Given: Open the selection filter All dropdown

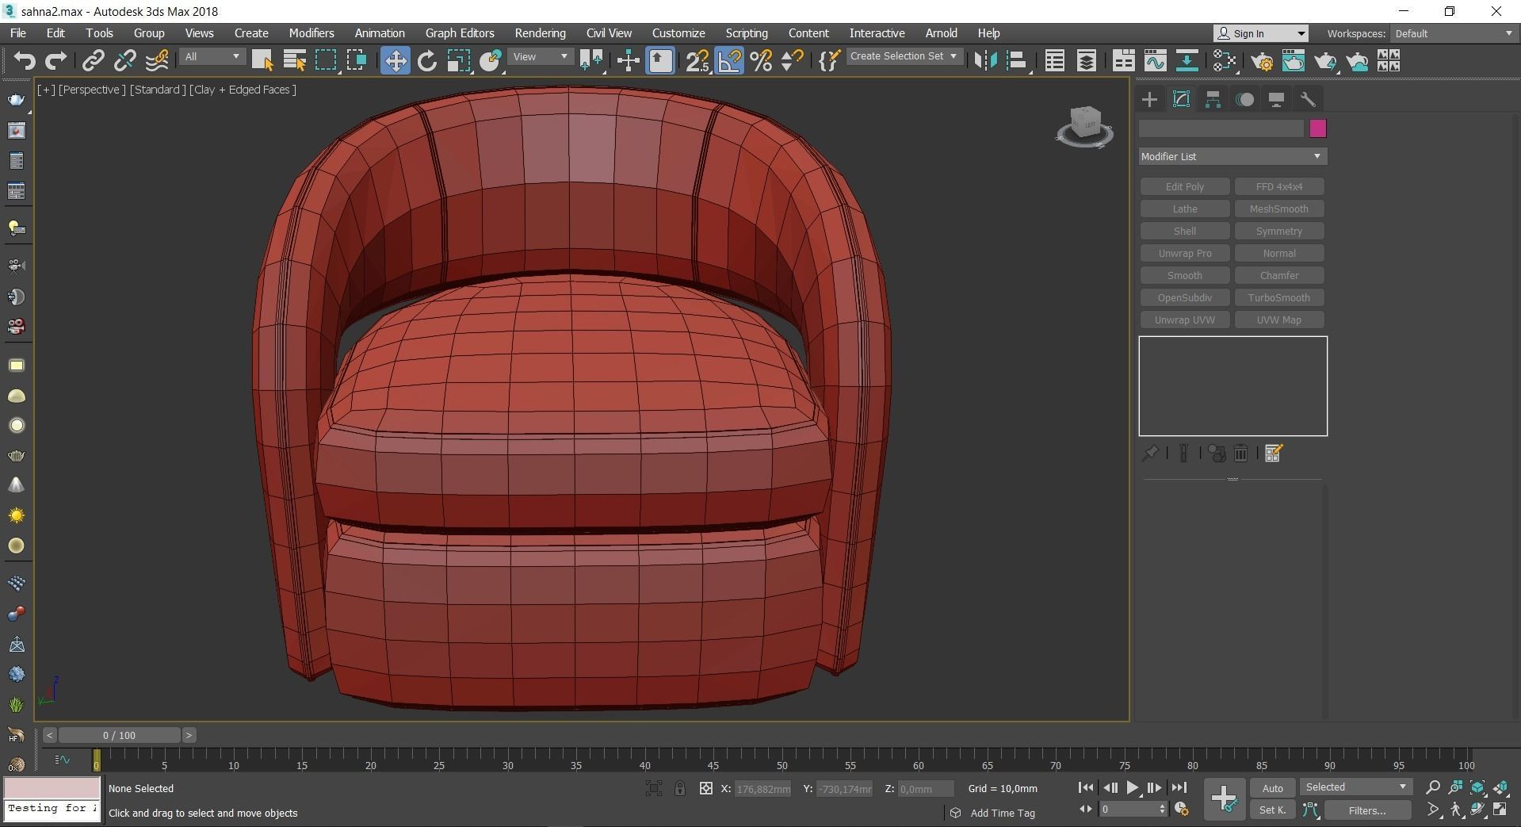Looking at the screenshot, I should tap(212, 56).
